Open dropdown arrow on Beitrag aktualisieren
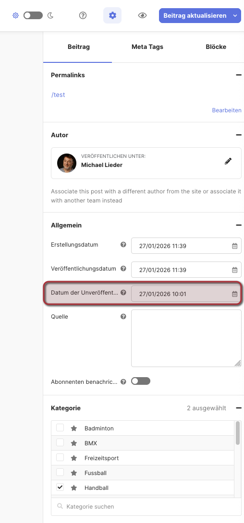 coord(235,16)
